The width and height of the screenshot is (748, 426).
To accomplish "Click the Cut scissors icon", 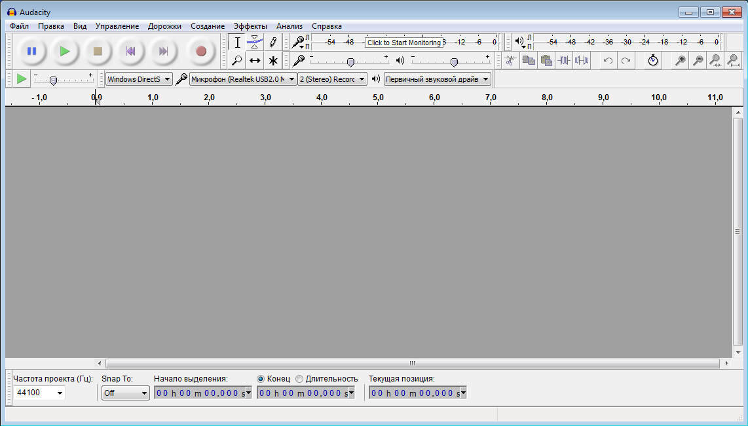I will (510, 60).
